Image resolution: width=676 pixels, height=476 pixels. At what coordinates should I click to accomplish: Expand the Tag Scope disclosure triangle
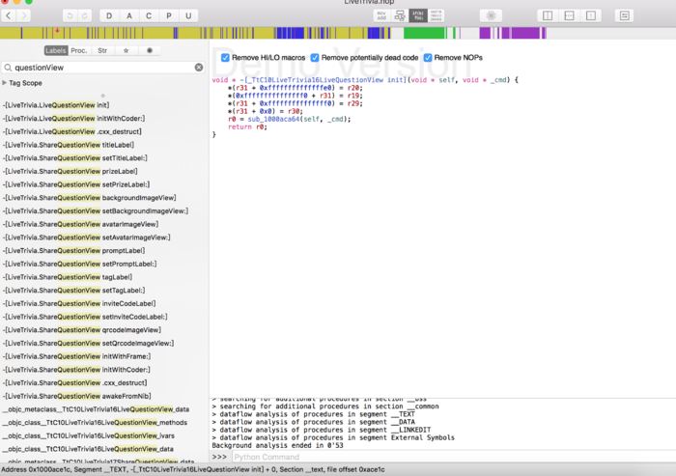click(x=4, y=83)
